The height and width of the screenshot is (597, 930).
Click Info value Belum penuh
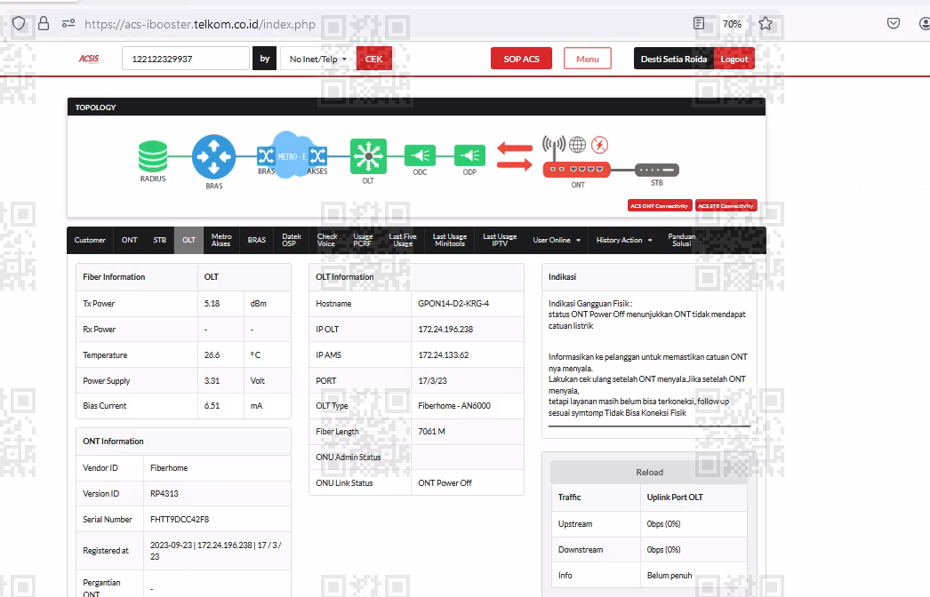(x=669, y=576)
